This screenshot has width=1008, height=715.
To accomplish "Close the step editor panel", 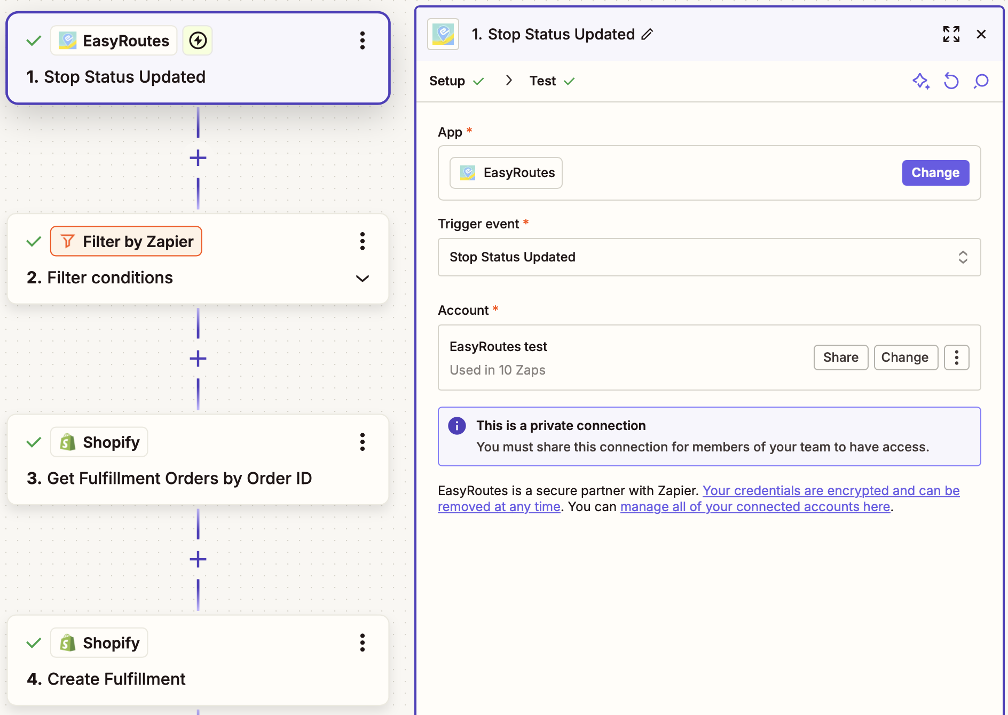I will coord(981,34).
